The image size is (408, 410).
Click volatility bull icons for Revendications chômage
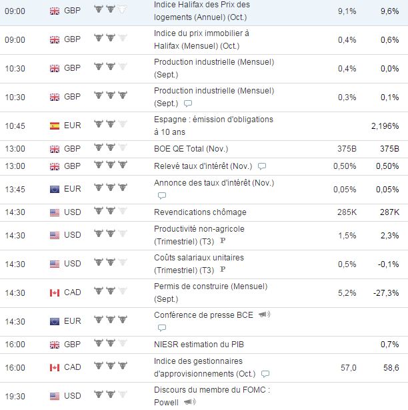pos(109,212)
